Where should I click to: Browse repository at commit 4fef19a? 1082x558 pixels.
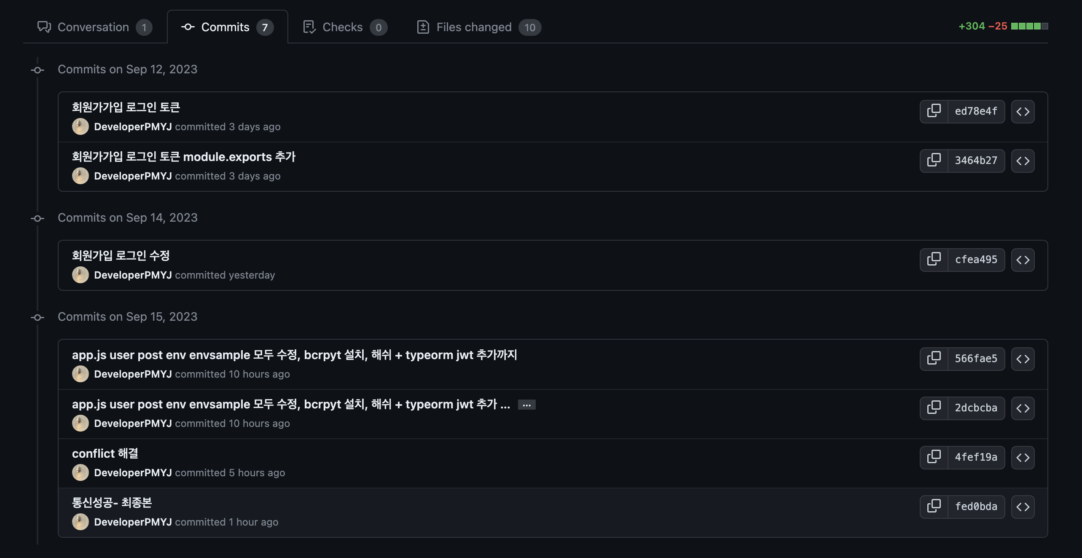(1023, 457)
